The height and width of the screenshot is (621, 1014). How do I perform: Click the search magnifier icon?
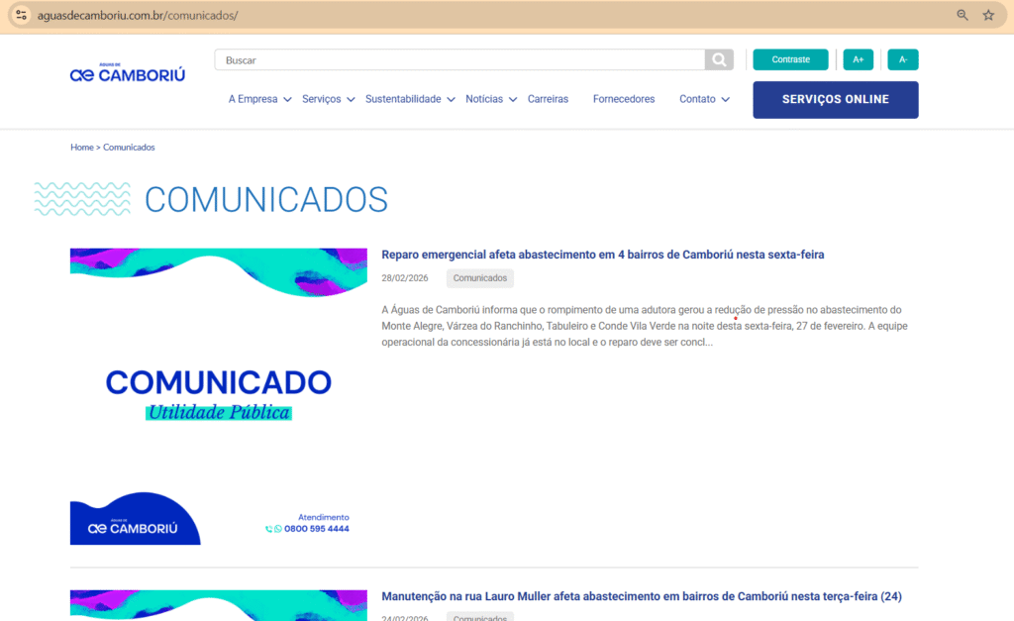(719, 59)
